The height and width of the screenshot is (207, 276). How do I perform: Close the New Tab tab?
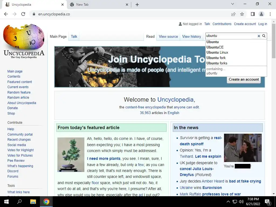[127, 5]
